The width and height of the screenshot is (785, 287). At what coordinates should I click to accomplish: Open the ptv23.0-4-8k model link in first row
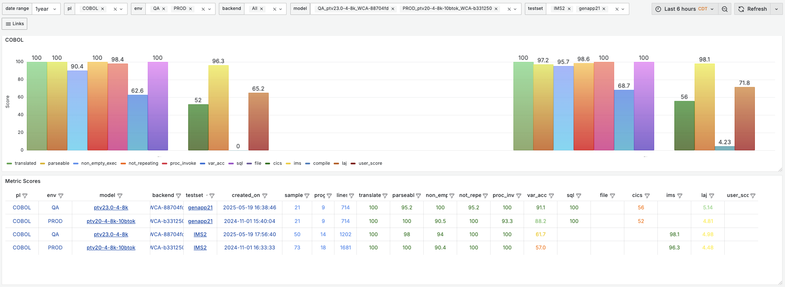111,208
